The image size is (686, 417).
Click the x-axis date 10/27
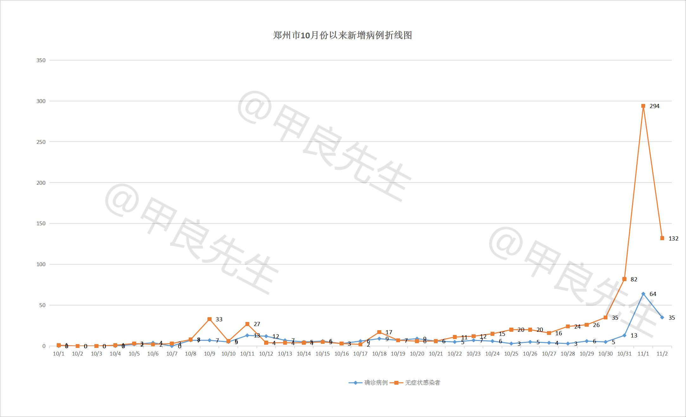pyautogui.click(x=549, y=354)
